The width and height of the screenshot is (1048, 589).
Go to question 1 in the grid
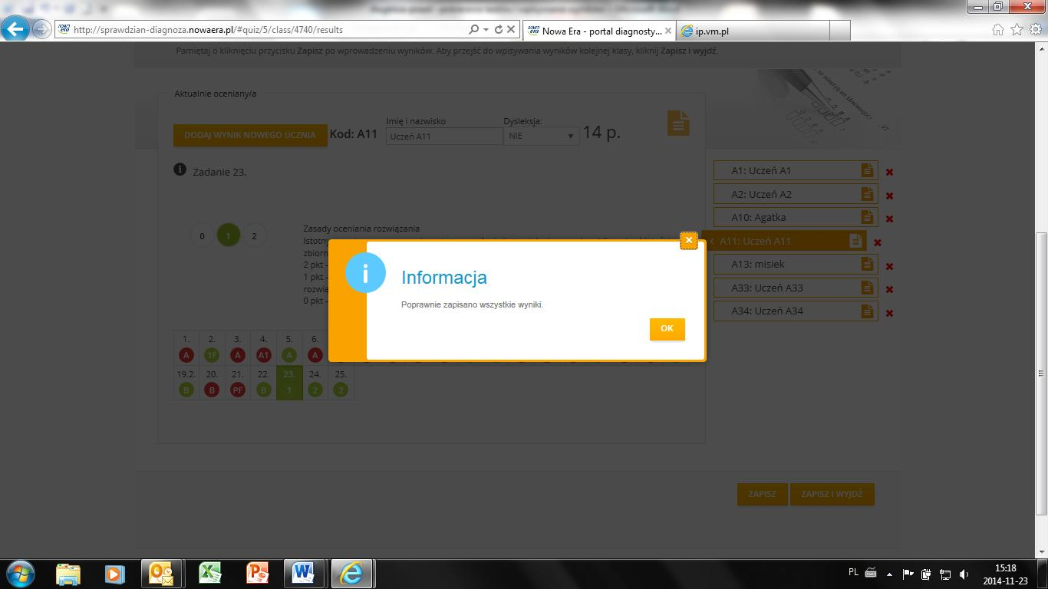tap(186, 347)
